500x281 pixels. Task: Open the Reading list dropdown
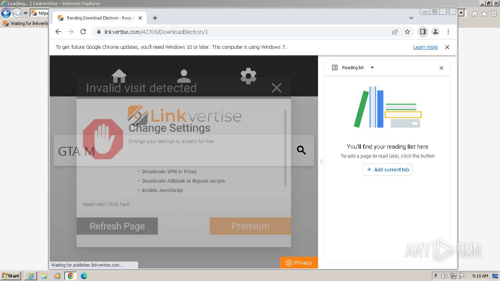(372, 68)
